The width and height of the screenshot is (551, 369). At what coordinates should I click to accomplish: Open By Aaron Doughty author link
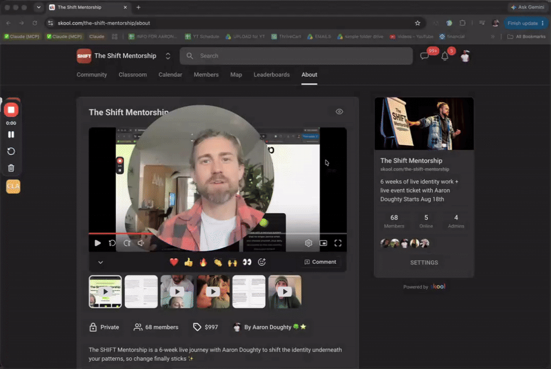coord(269,327)
